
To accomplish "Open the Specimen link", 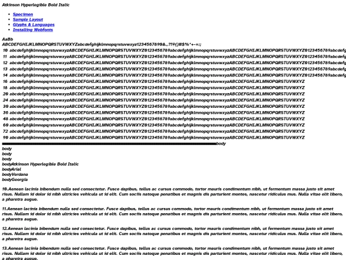I will (x=23, y=14).
